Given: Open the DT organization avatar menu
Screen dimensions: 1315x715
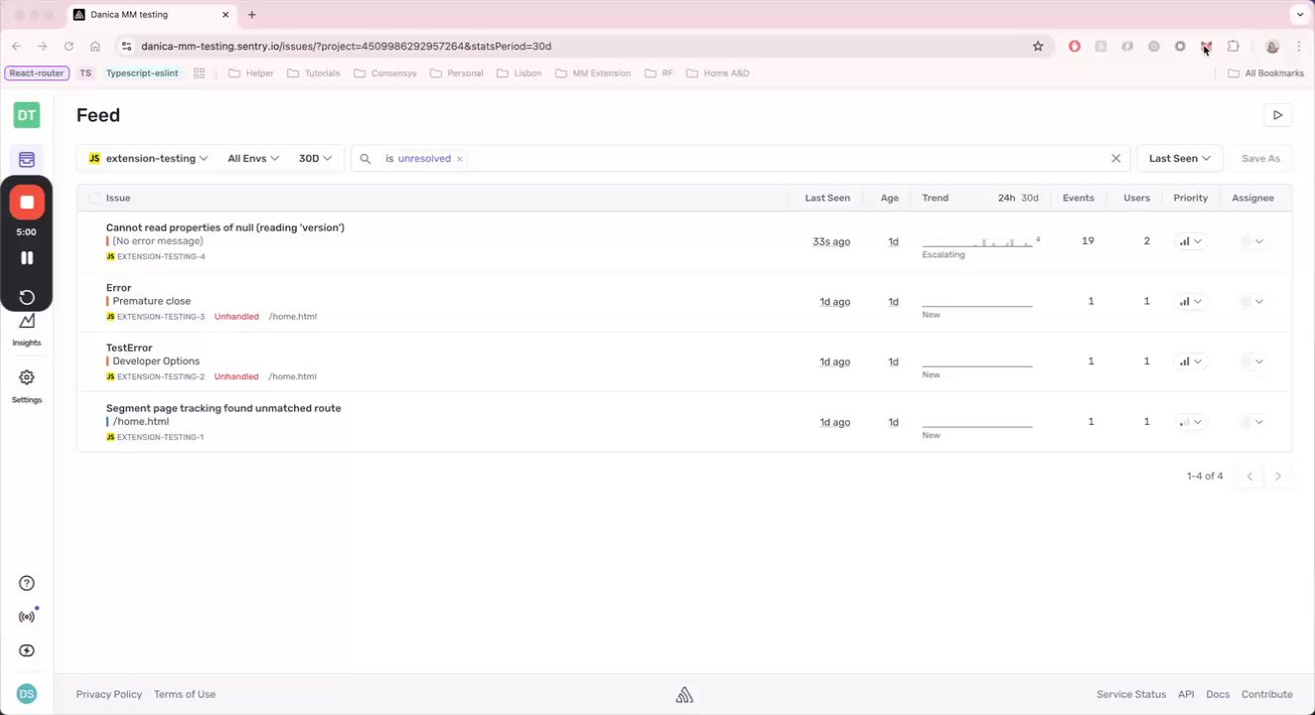Looking at the screenshot, I should (27, 115).
